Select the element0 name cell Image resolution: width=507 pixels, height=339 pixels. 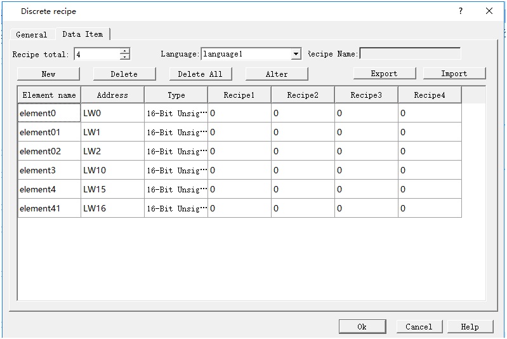coord(49,113)
